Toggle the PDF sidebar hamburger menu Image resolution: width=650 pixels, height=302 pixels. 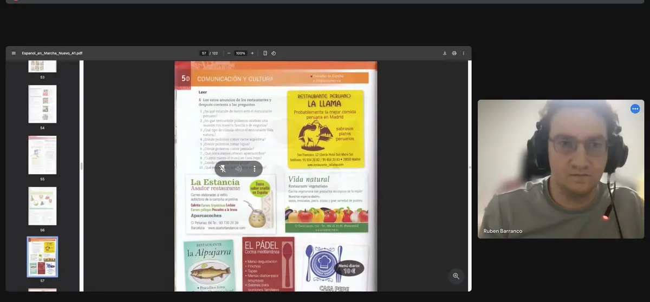14,53
